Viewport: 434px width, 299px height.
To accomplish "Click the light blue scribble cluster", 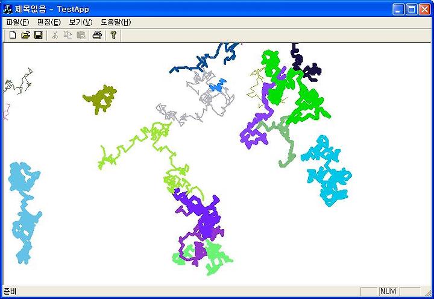I will (24, 213).
